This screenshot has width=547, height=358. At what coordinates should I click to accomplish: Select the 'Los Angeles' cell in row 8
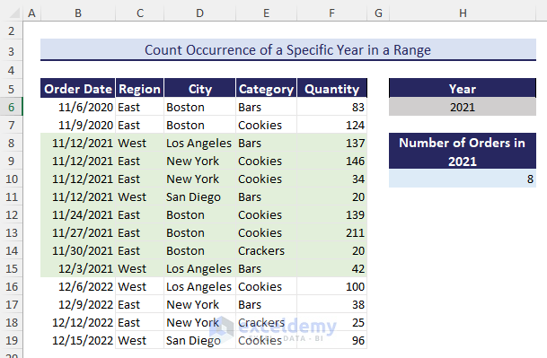point(200,143)
